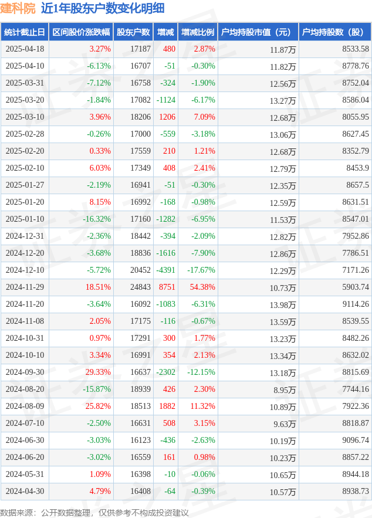This screenshot has width=372, height=518.
Task: Select the 增减比例 column header
Action: 198,32
